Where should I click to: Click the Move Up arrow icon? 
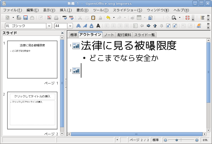coord(155,26)
